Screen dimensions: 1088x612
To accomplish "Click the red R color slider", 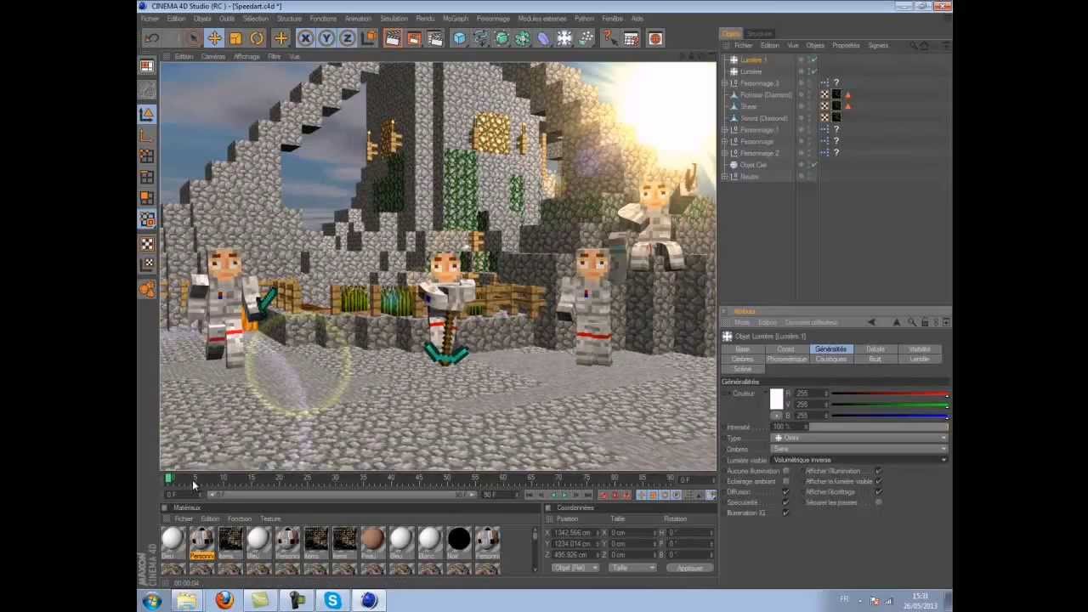I will point(889,394).
